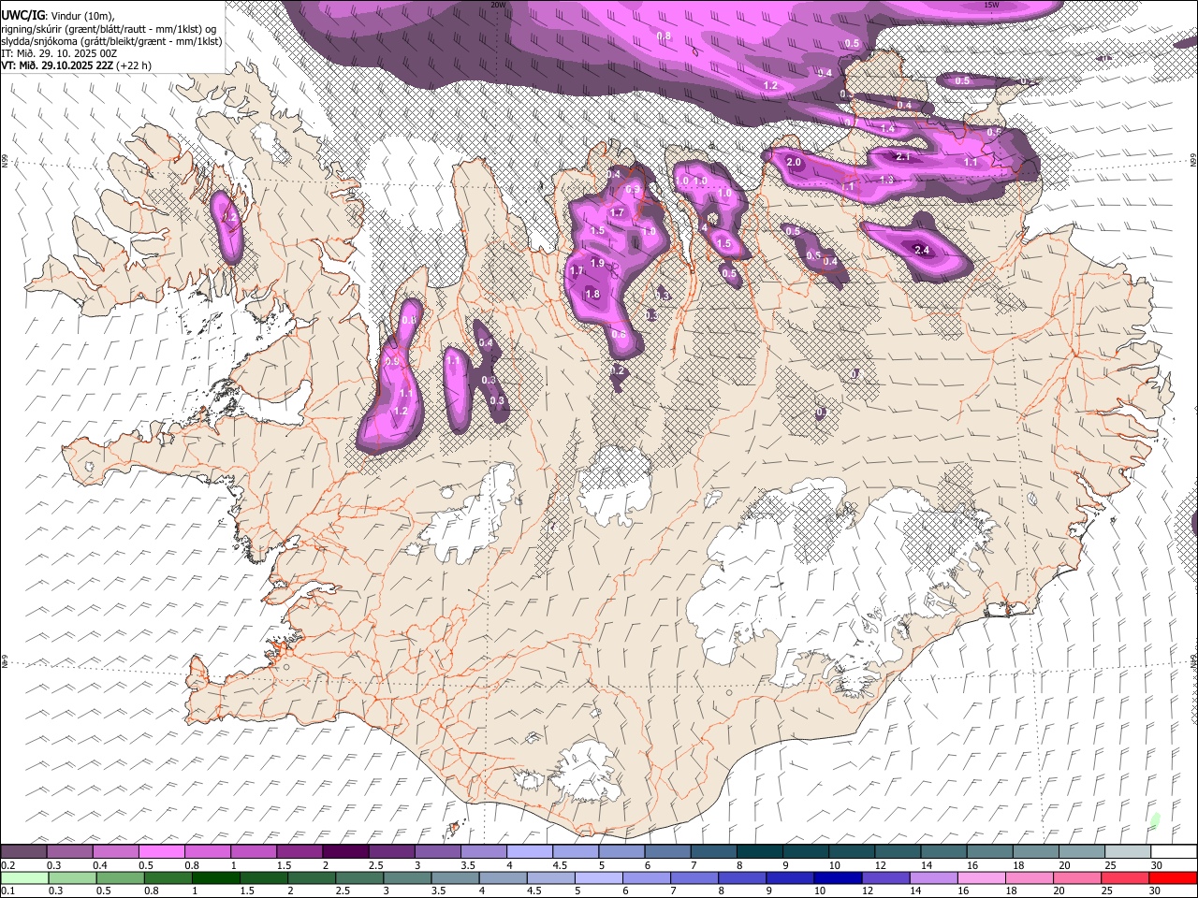Image resolution: width=1198 pixels, height=898 pixels.
Task: Click the 'IT: Mið. 29. 10. 2025 00Z' line
Action: [x=60, y=53]
